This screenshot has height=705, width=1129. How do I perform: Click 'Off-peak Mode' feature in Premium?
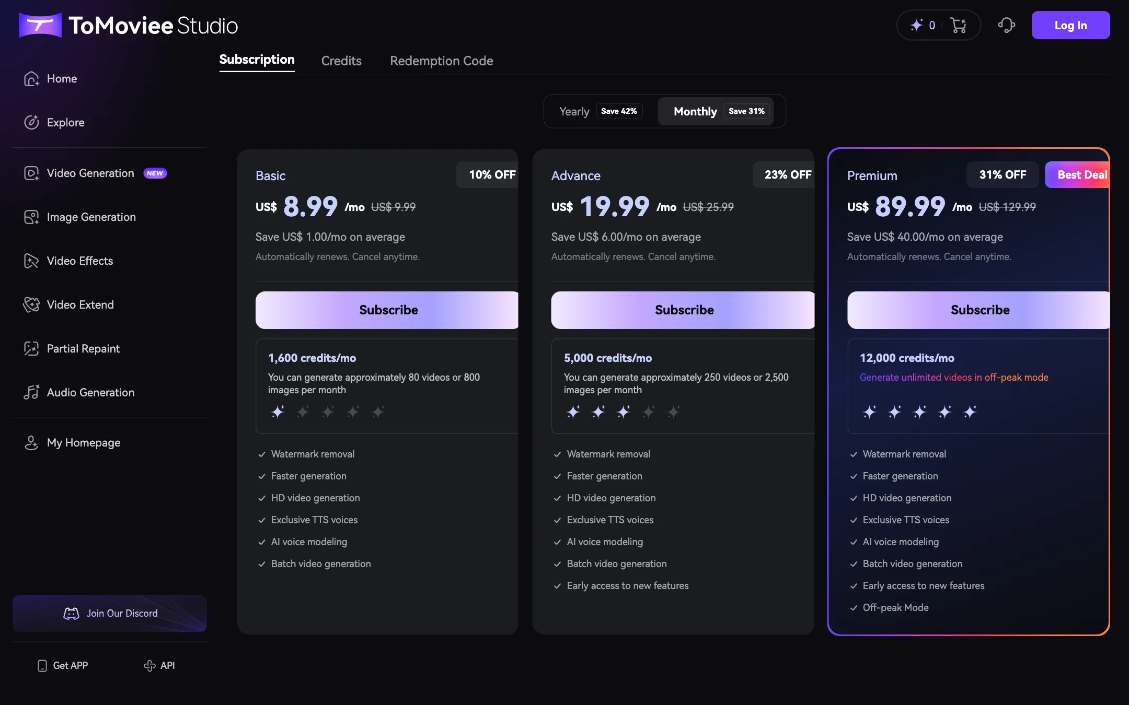pos(895,607)
